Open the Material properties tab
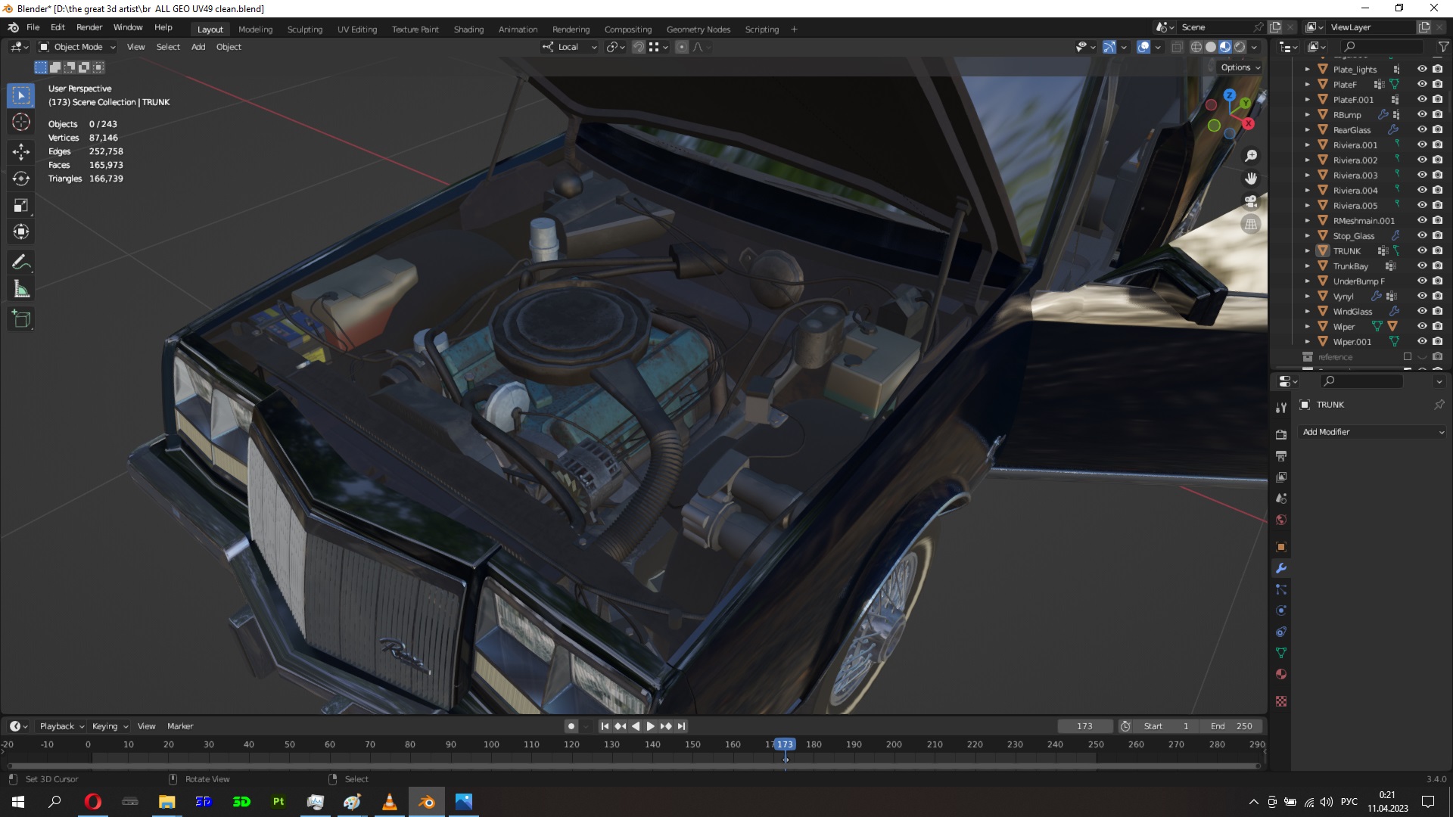This screenshot has width=1453, height=817. tap(1281, 674)
